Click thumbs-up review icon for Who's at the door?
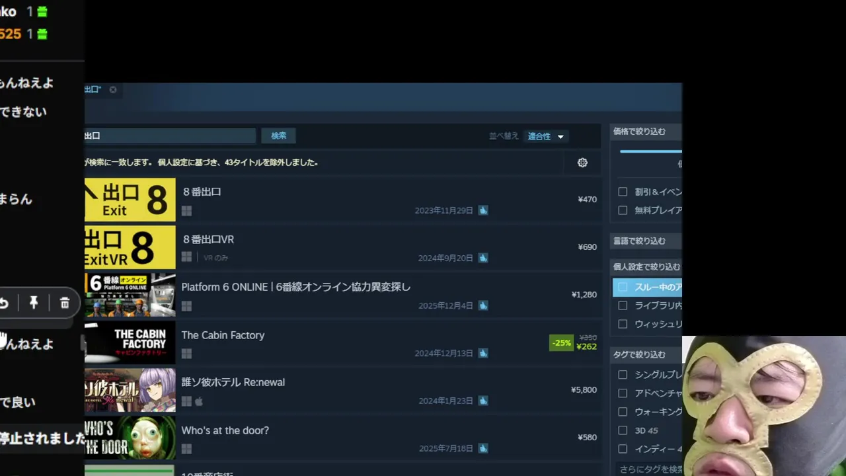The width and height of the screenshot is (846, 476). [483, 448]
